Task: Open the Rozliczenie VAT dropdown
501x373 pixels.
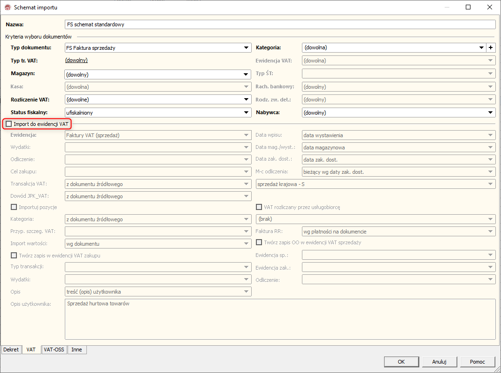Action: tap(247, 100)
